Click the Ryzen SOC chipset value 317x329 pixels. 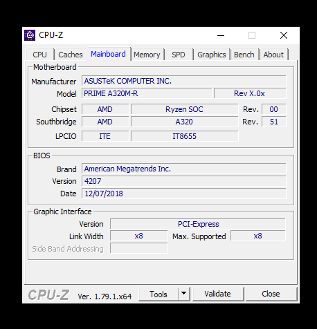[184, 109]
